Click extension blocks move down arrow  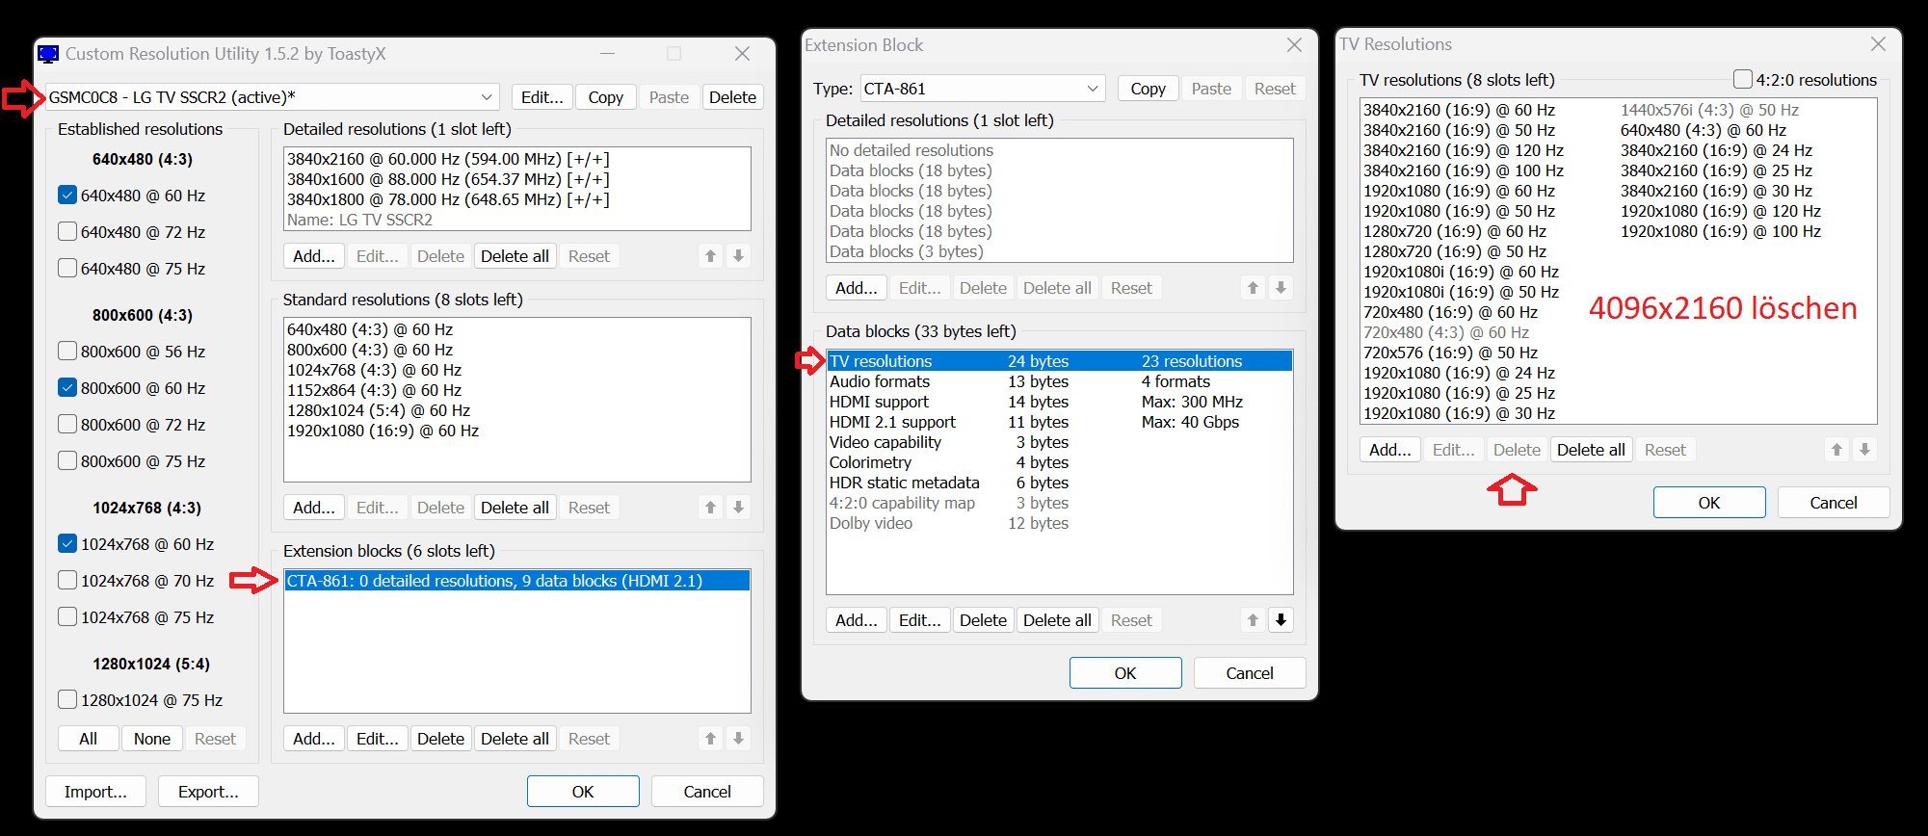pos(738,739)
